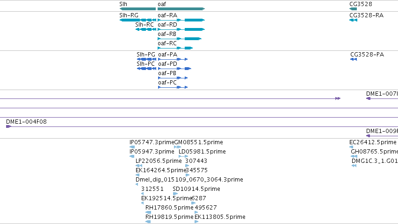This screenshot has height=224, width=398.
Task: Select the CG3528-PA protein feature
Action: pyautogui.click(x=354, y=59)
